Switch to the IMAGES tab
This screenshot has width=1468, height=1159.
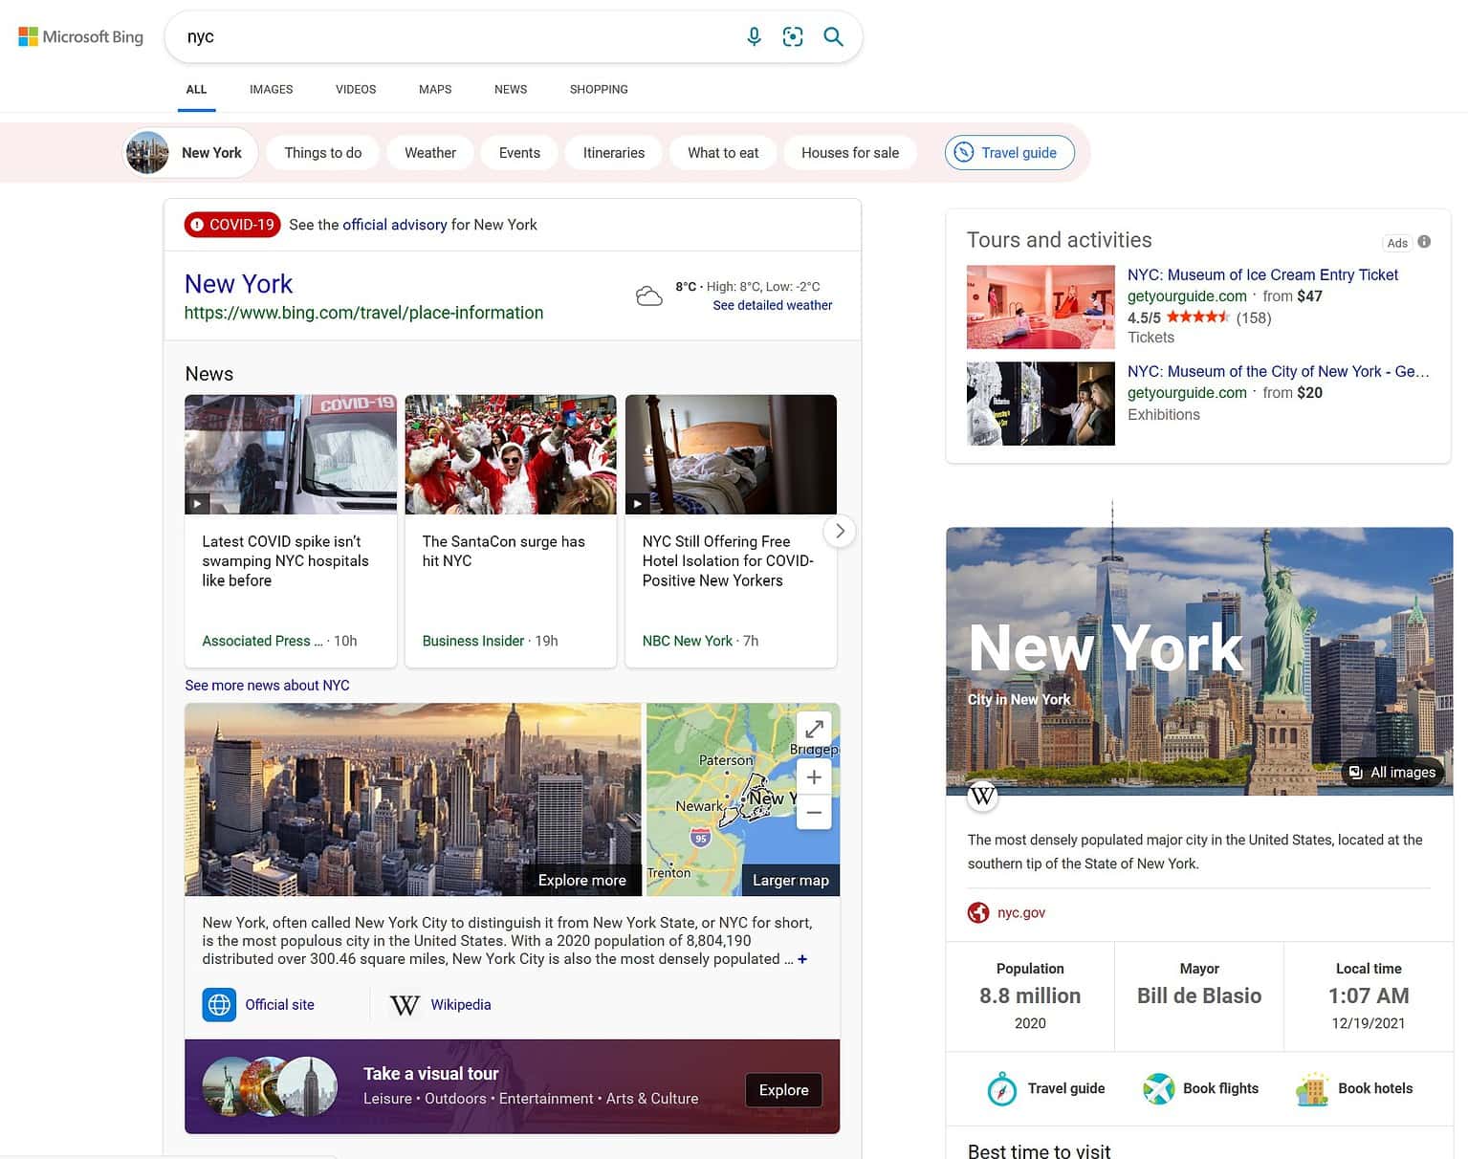[271, 89]
